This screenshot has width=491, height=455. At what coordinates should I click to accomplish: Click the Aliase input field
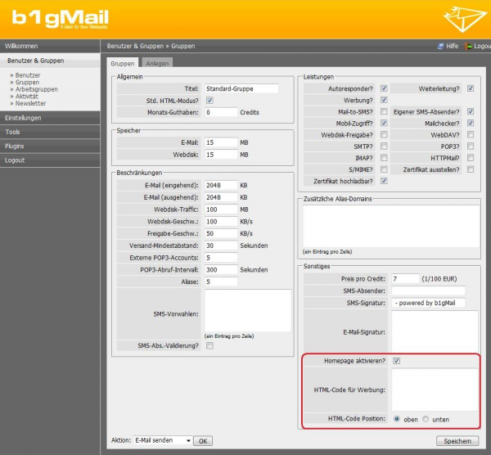(x=221, y=282)
